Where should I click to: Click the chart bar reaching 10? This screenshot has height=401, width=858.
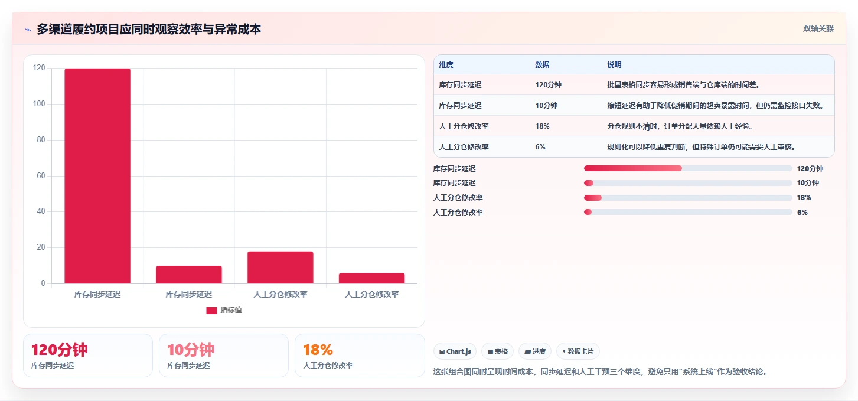(x=189, y=275)
